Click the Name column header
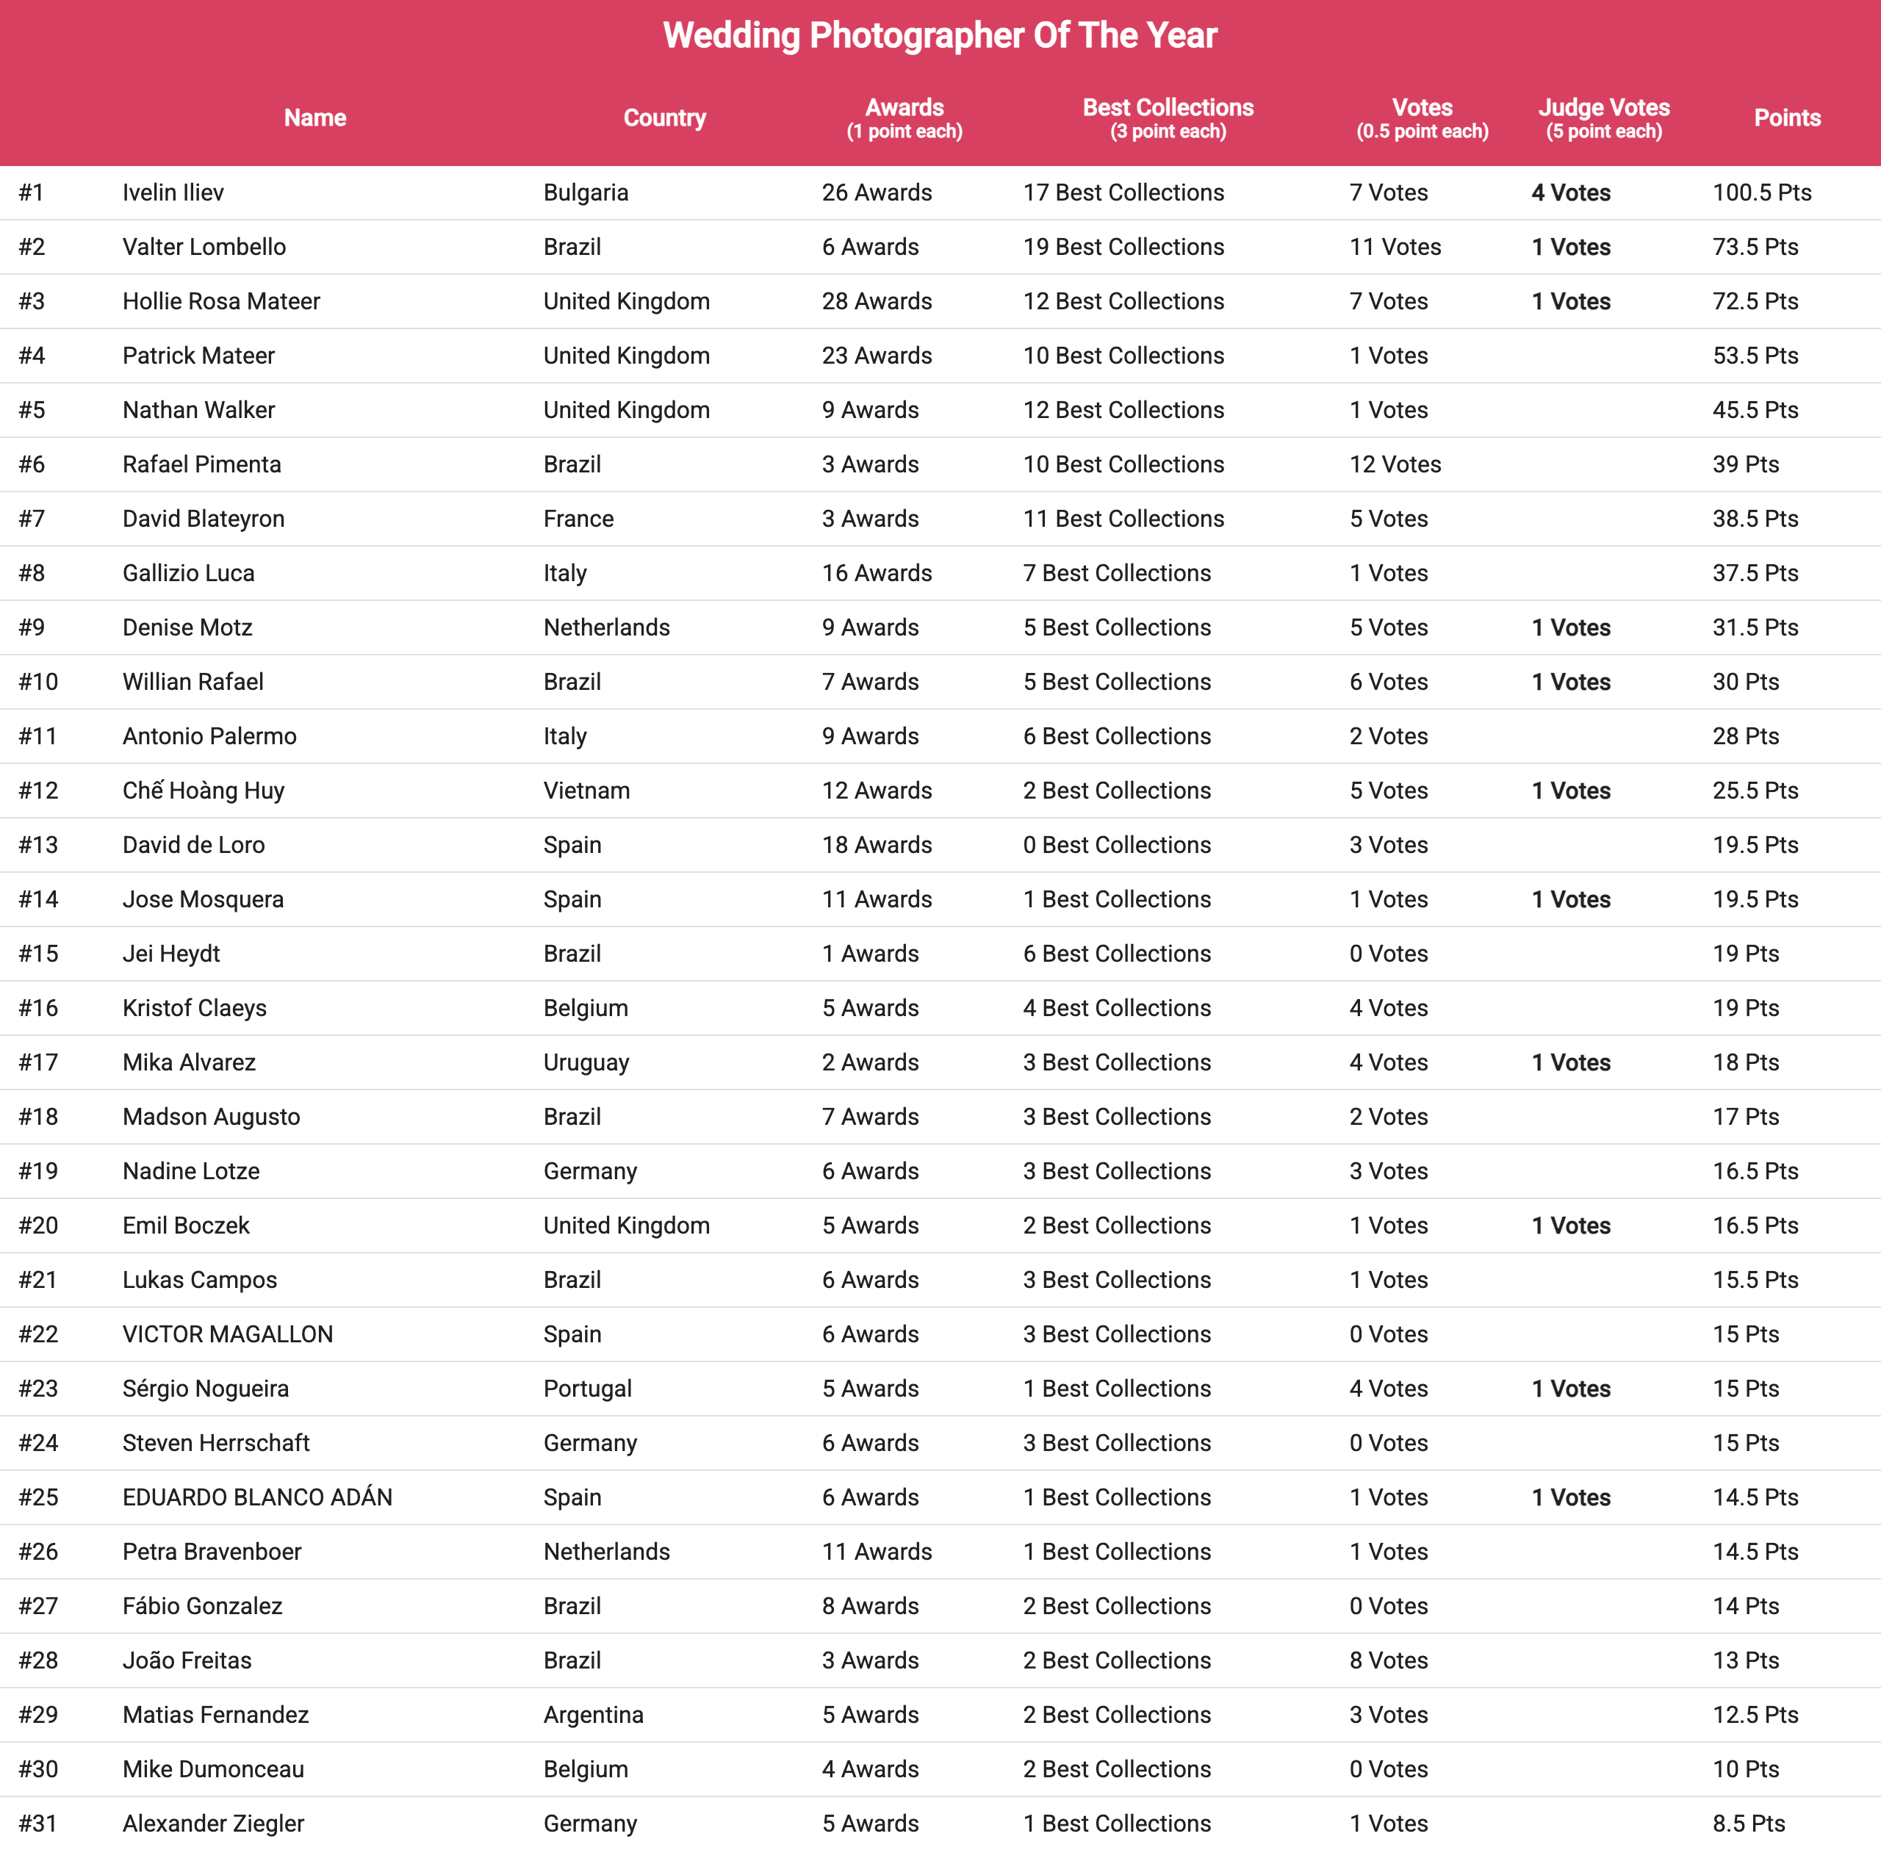This screenshot has height=1850, width=1881. click(x=314, y=118)
